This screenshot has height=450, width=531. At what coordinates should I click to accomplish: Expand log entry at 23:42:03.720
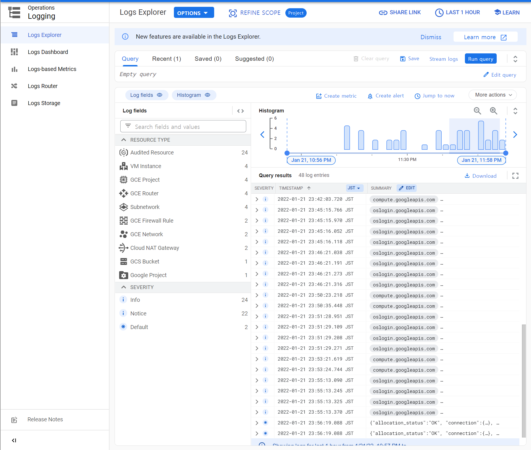pyautogui.click(x=257, y=199)
